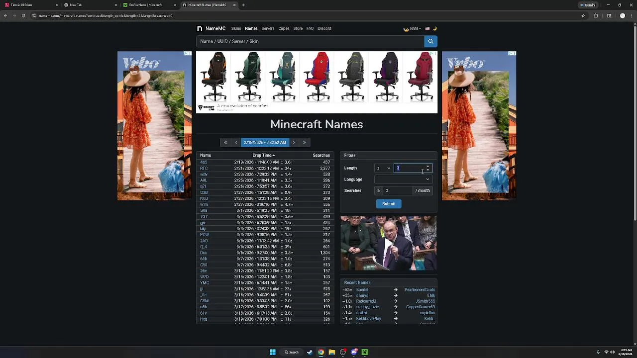Open the FAQ nav link

(310, 28)
